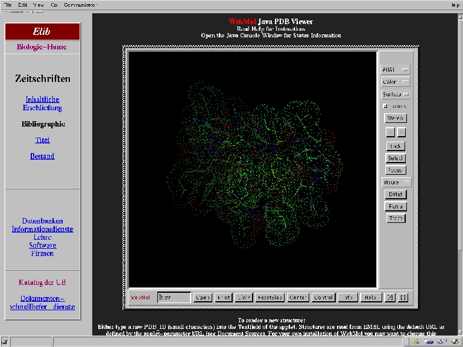The height and width of the screenshot is (347, 463).
Task: Click the Open button in WebMol toolbar
Action: (x=203, y=297)
